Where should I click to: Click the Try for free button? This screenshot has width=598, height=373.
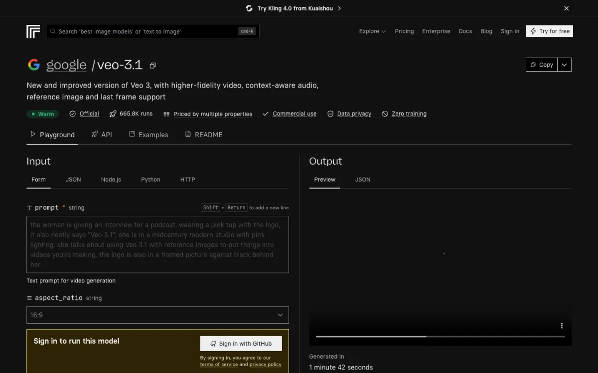tap(550, 31)
